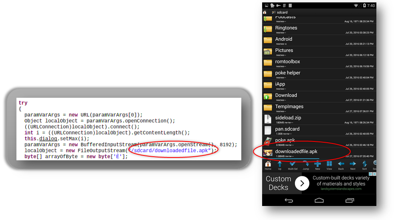Image resolution: width=394 pixels, height=220 pixels.
Task: Select the poke.apk file
Action: (x=319, y=142)
